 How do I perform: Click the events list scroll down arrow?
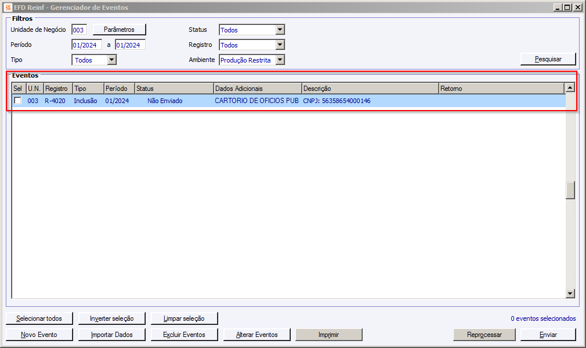pyautogui.click(x=570, y=294)
